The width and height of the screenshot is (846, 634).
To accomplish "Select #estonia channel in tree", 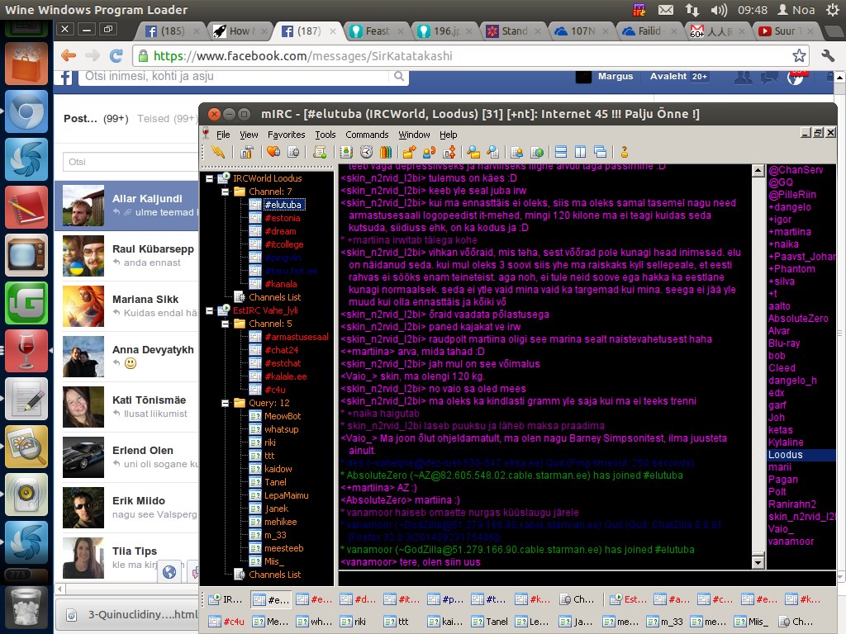I will (283, 218).
